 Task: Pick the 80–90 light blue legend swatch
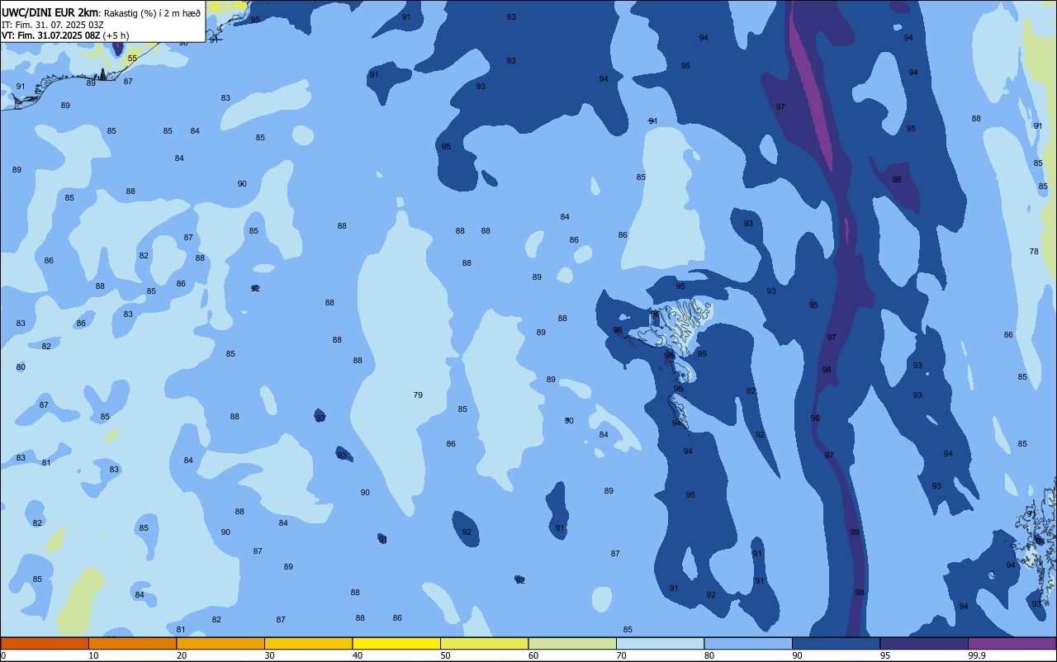748,643
